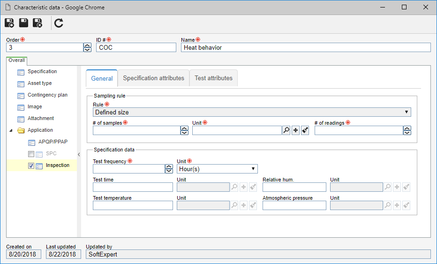The height and width of the screenshot is (264, 437).
Task: Open Specification in the side tree
Action: (x=42, y=71)
